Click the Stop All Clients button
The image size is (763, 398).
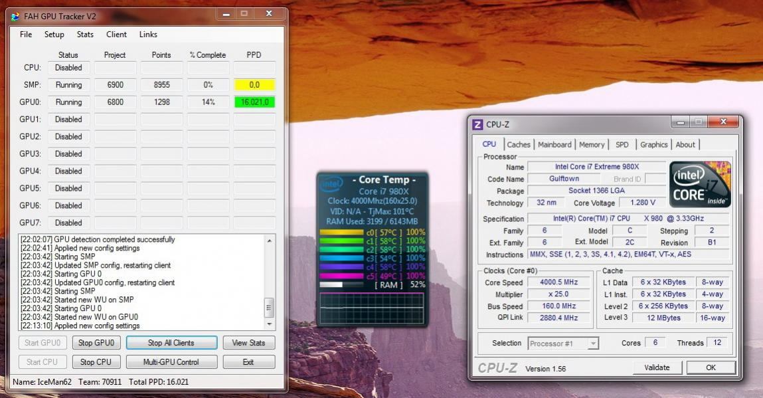click(x=171, y=343)
